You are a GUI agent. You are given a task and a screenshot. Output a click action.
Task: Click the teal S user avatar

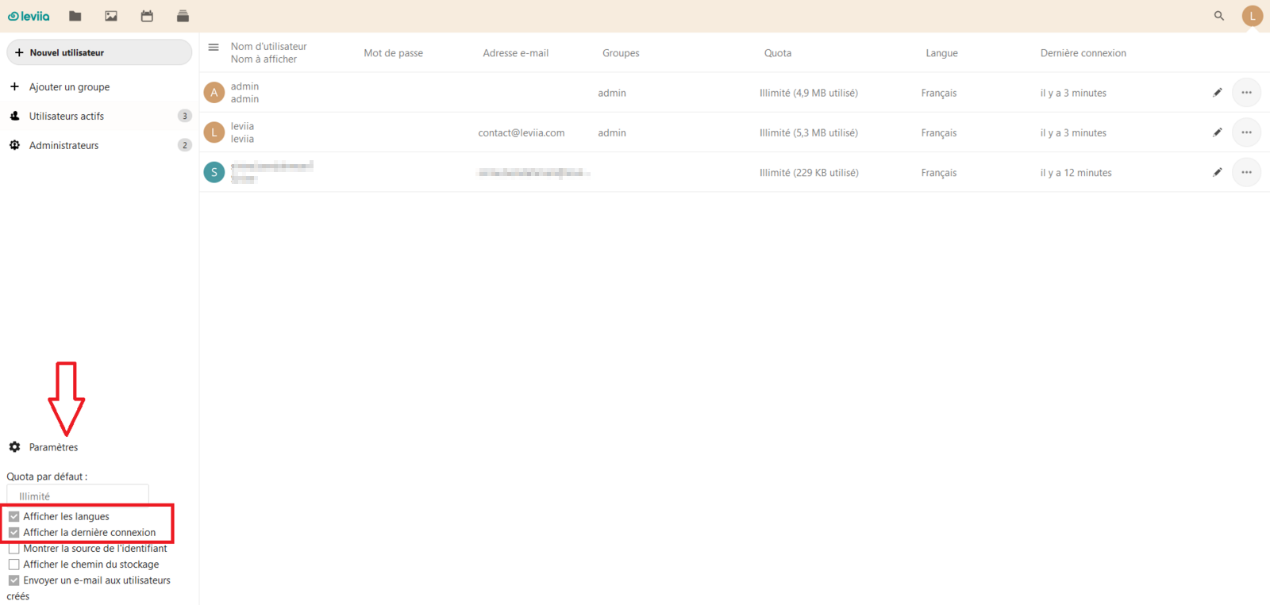pos(214,172)
